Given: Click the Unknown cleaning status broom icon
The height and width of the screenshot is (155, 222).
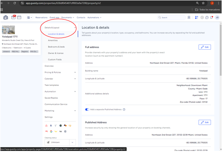Looking at the screenshot, I should pyautogui.click(x=48, y=142).
